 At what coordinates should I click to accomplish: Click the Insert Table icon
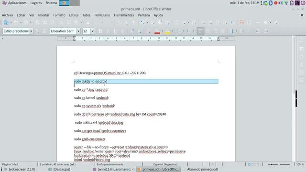pos(142,22)
